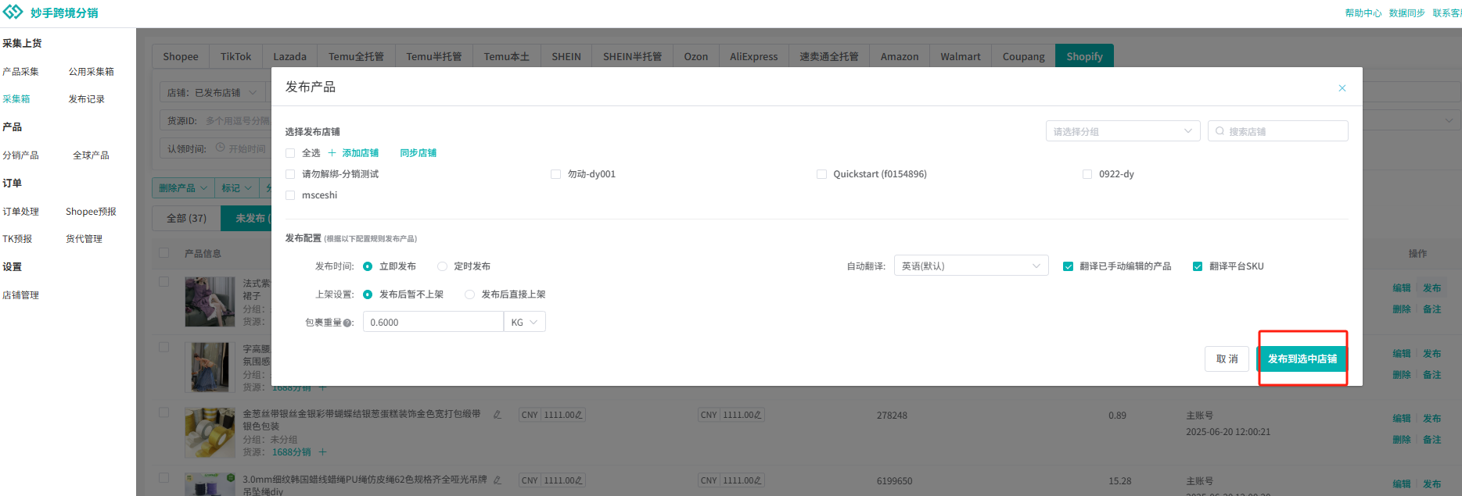Viewport: 1462px width, 496px height.
Task: Open the SHEIN tab
Action: (x=566, y=56)
